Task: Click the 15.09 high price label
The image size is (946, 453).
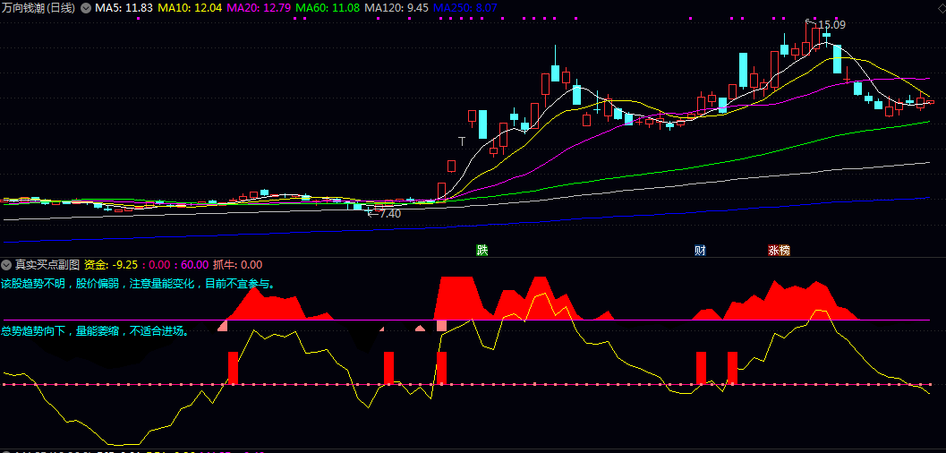Action: [x=831, y=25]
